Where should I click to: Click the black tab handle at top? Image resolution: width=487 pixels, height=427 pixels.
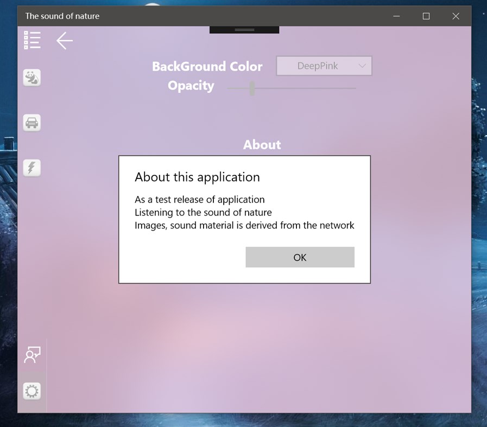click(x=244, y=30)
